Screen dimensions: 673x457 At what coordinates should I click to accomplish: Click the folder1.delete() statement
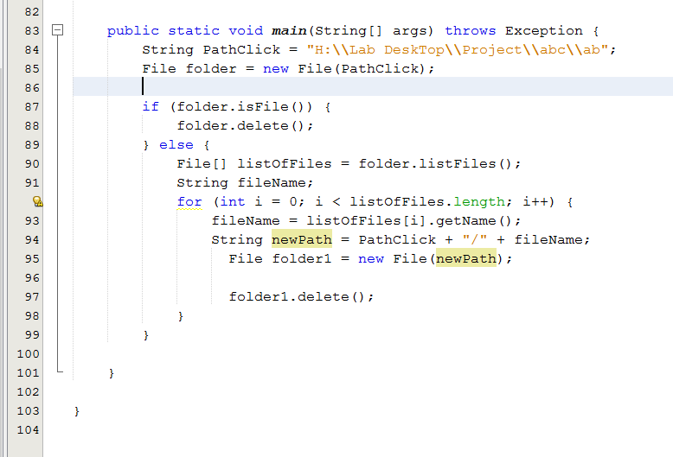[x=301, y=296]
